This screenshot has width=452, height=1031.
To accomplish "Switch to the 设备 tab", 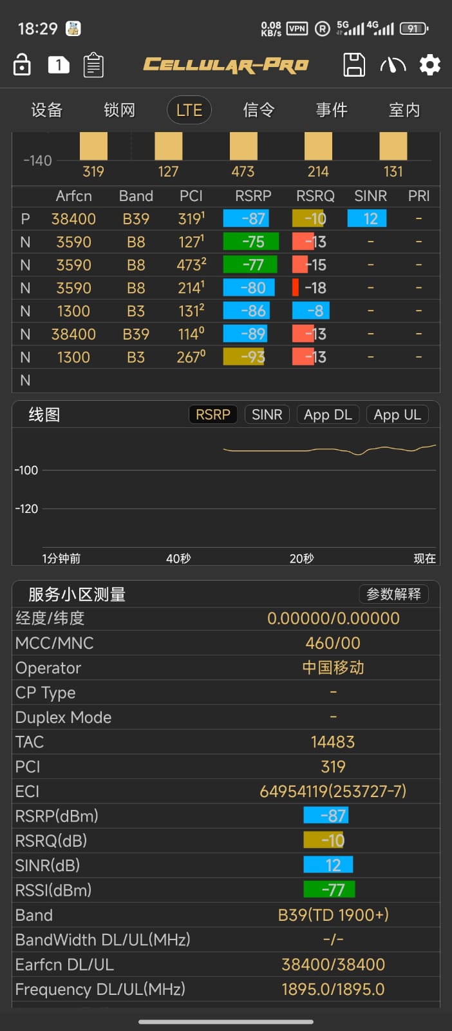I will [x=47, y=110].
